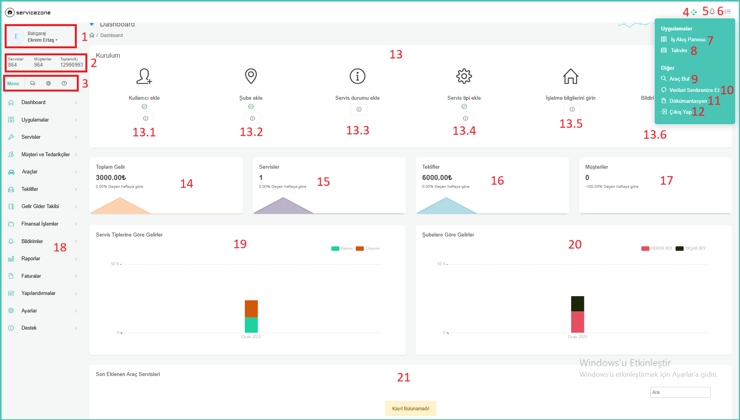Image resolution: width=740 pixels, height=420 pixels.
Task: Expand the Finansal İşlemler chevron
Action: tap(76, 224)
